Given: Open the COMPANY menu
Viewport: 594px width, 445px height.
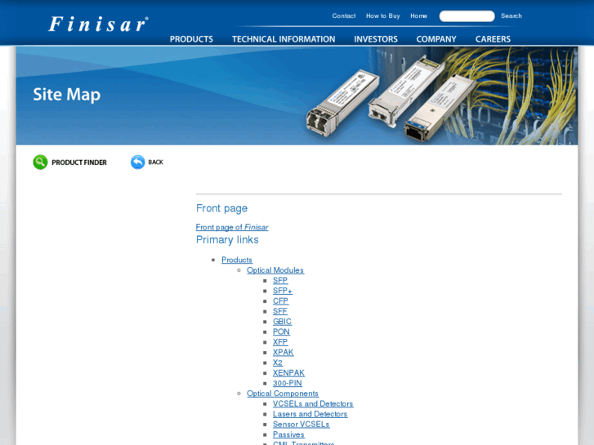Looking at the screenshot, I should coord(436,39).
